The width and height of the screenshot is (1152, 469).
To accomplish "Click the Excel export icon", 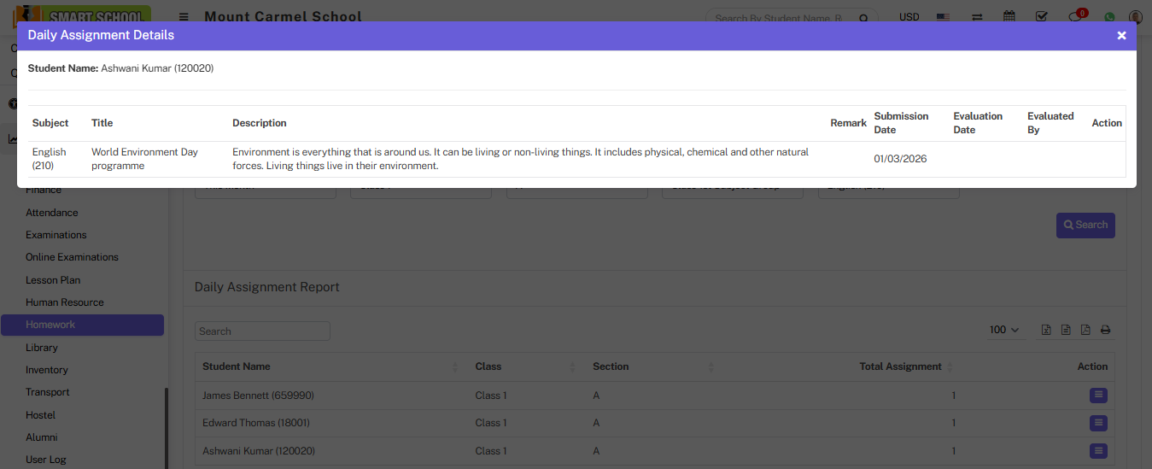I will click(1046, 331).
